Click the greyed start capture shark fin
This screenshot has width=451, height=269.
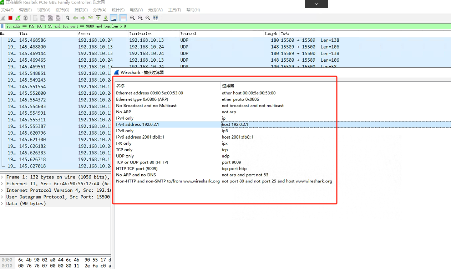click(x=3, y=18)
